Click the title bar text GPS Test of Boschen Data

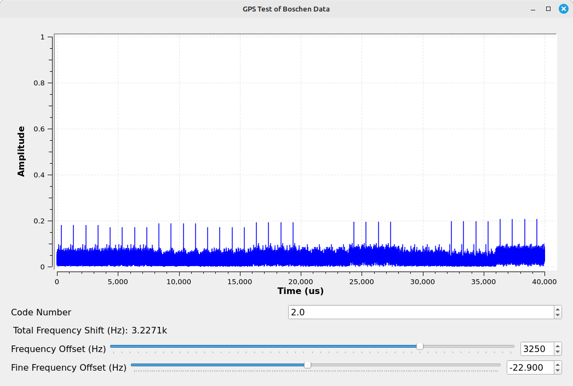tap(286, 9)
